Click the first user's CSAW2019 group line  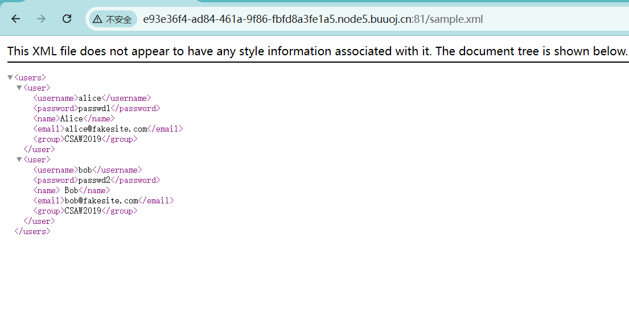85,139
